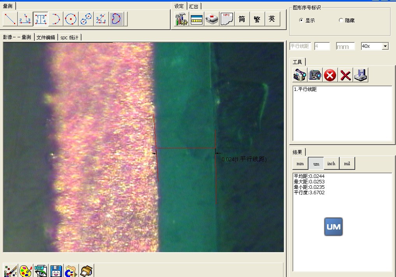The image size is (396, 277).
Task: Select the line measurement tool
Action: [10, 19]
